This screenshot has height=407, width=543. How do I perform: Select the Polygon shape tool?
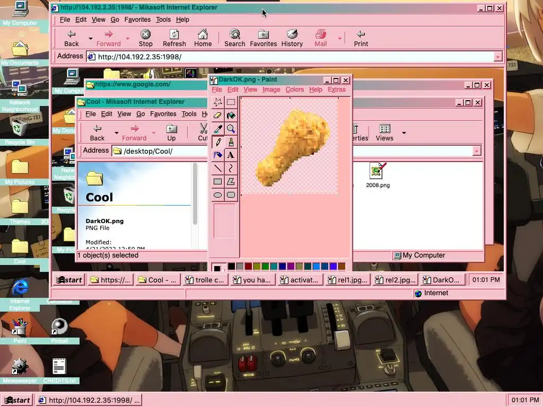click(x=231, y=181)
